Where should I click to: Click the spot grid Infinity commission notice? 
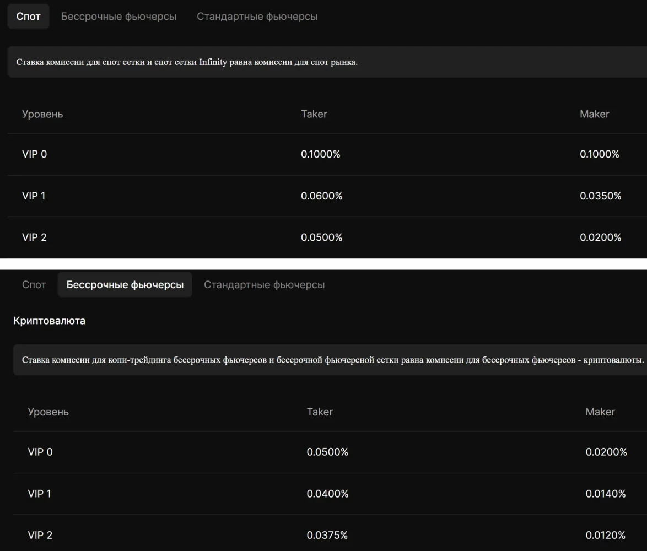pos(187,62)
